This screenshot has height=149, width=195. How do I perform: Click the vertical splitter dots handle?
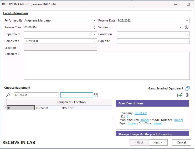(x=113, y=117)
